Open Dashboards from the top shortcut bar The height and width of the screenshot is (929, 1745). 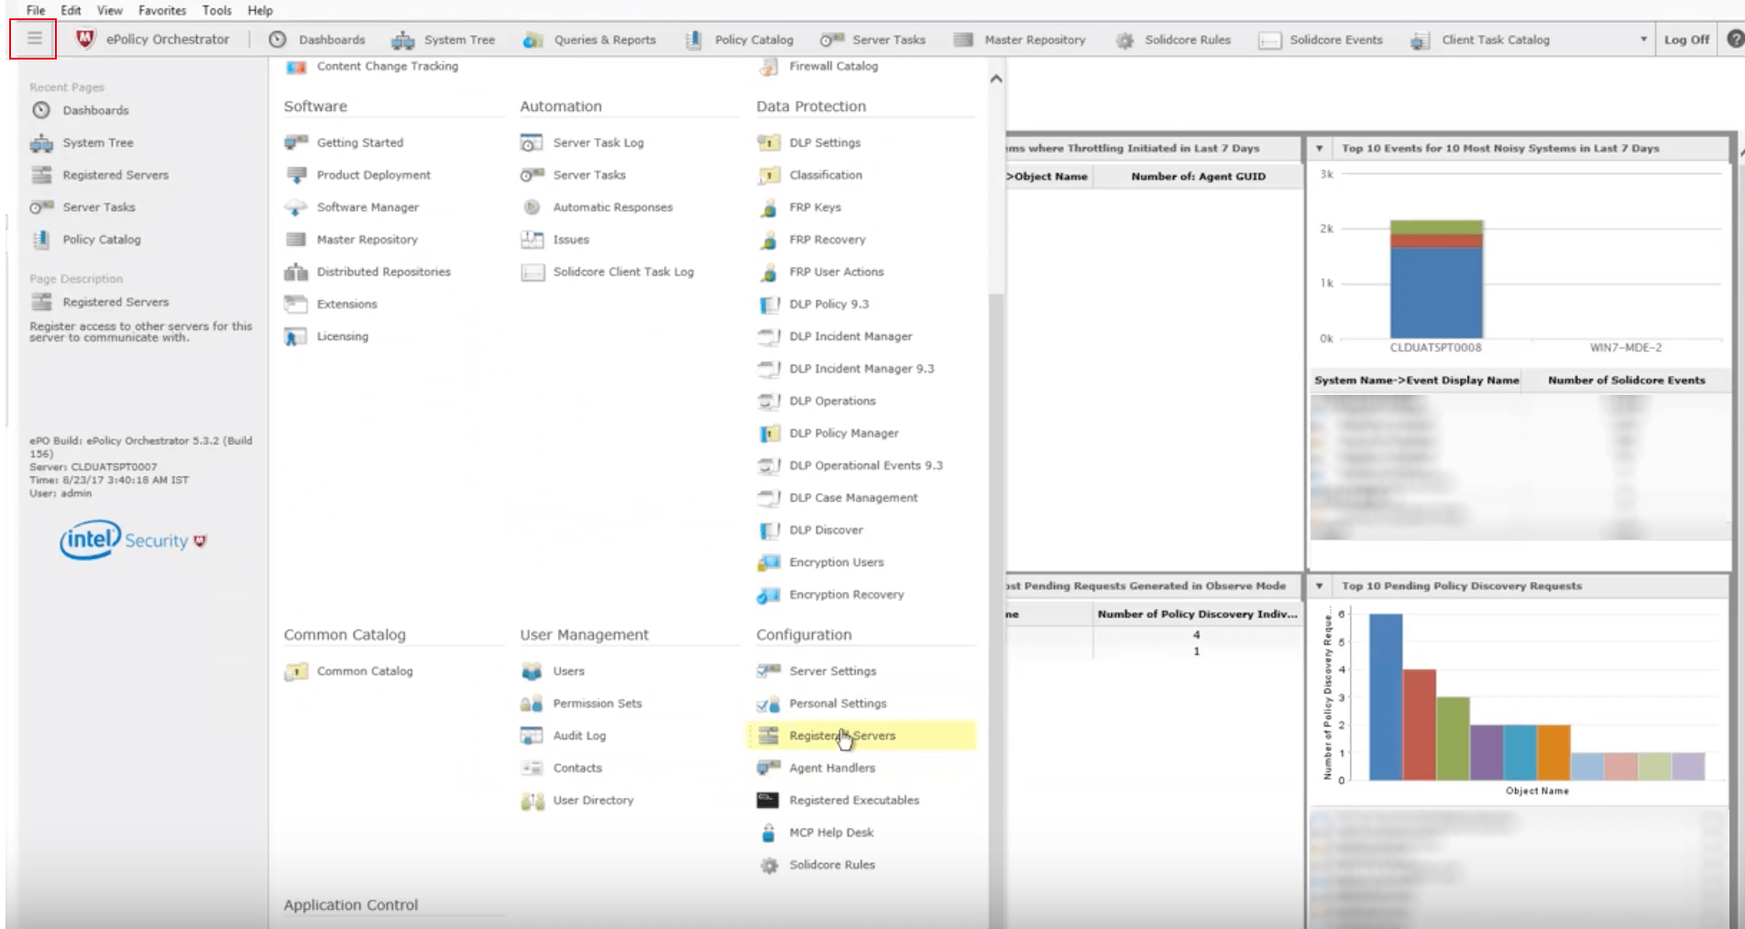tap(317, 39)
